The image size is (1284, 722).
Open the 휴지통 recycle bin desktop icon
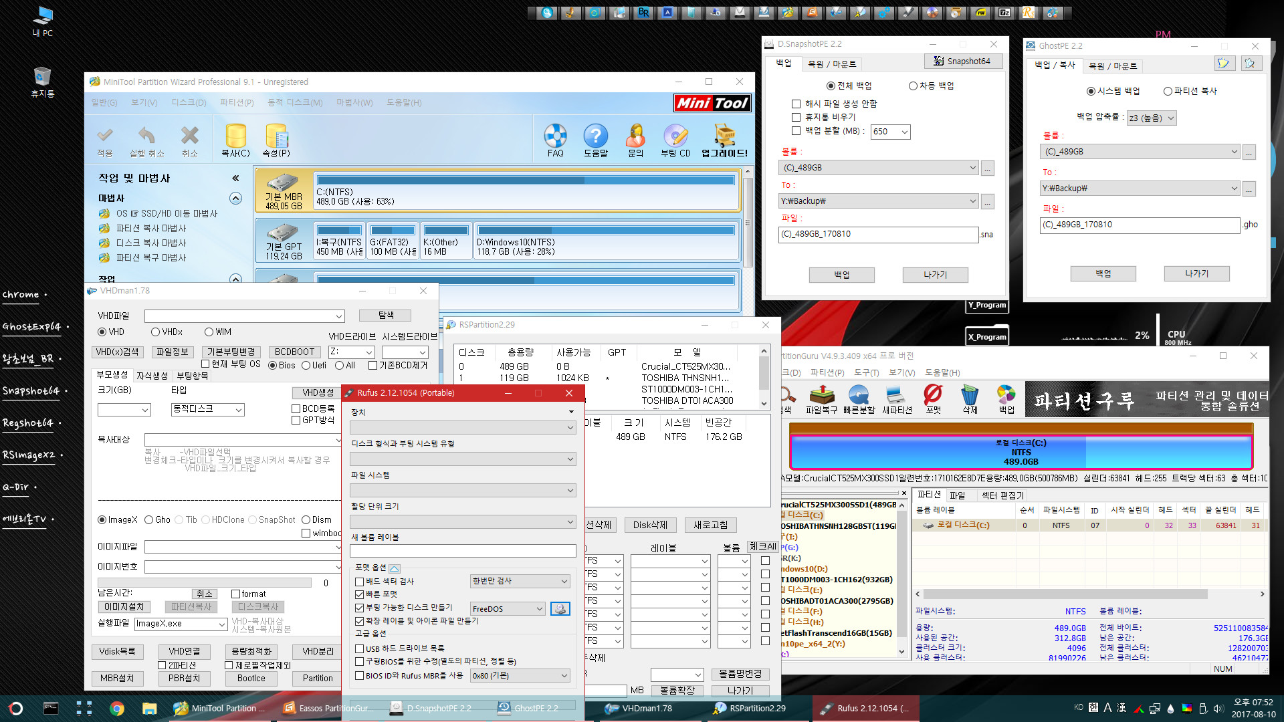click(x=42, y=82)
